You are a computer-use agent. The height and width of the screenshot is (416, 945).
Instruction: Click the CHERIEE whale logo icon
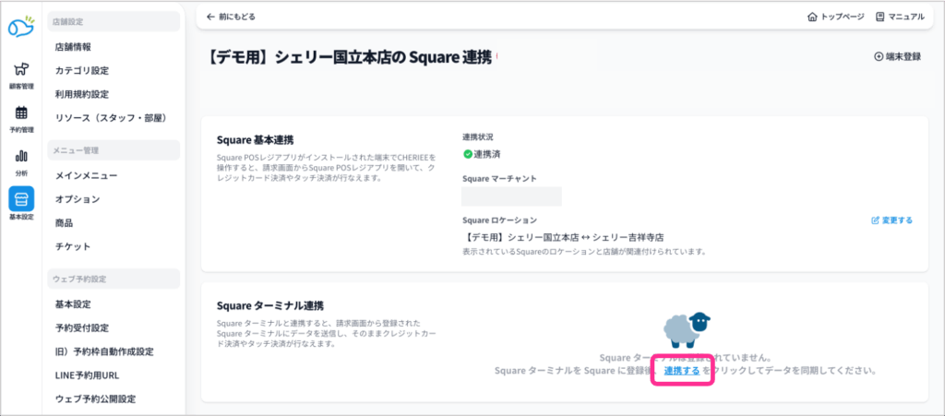(x=20, y=28)
